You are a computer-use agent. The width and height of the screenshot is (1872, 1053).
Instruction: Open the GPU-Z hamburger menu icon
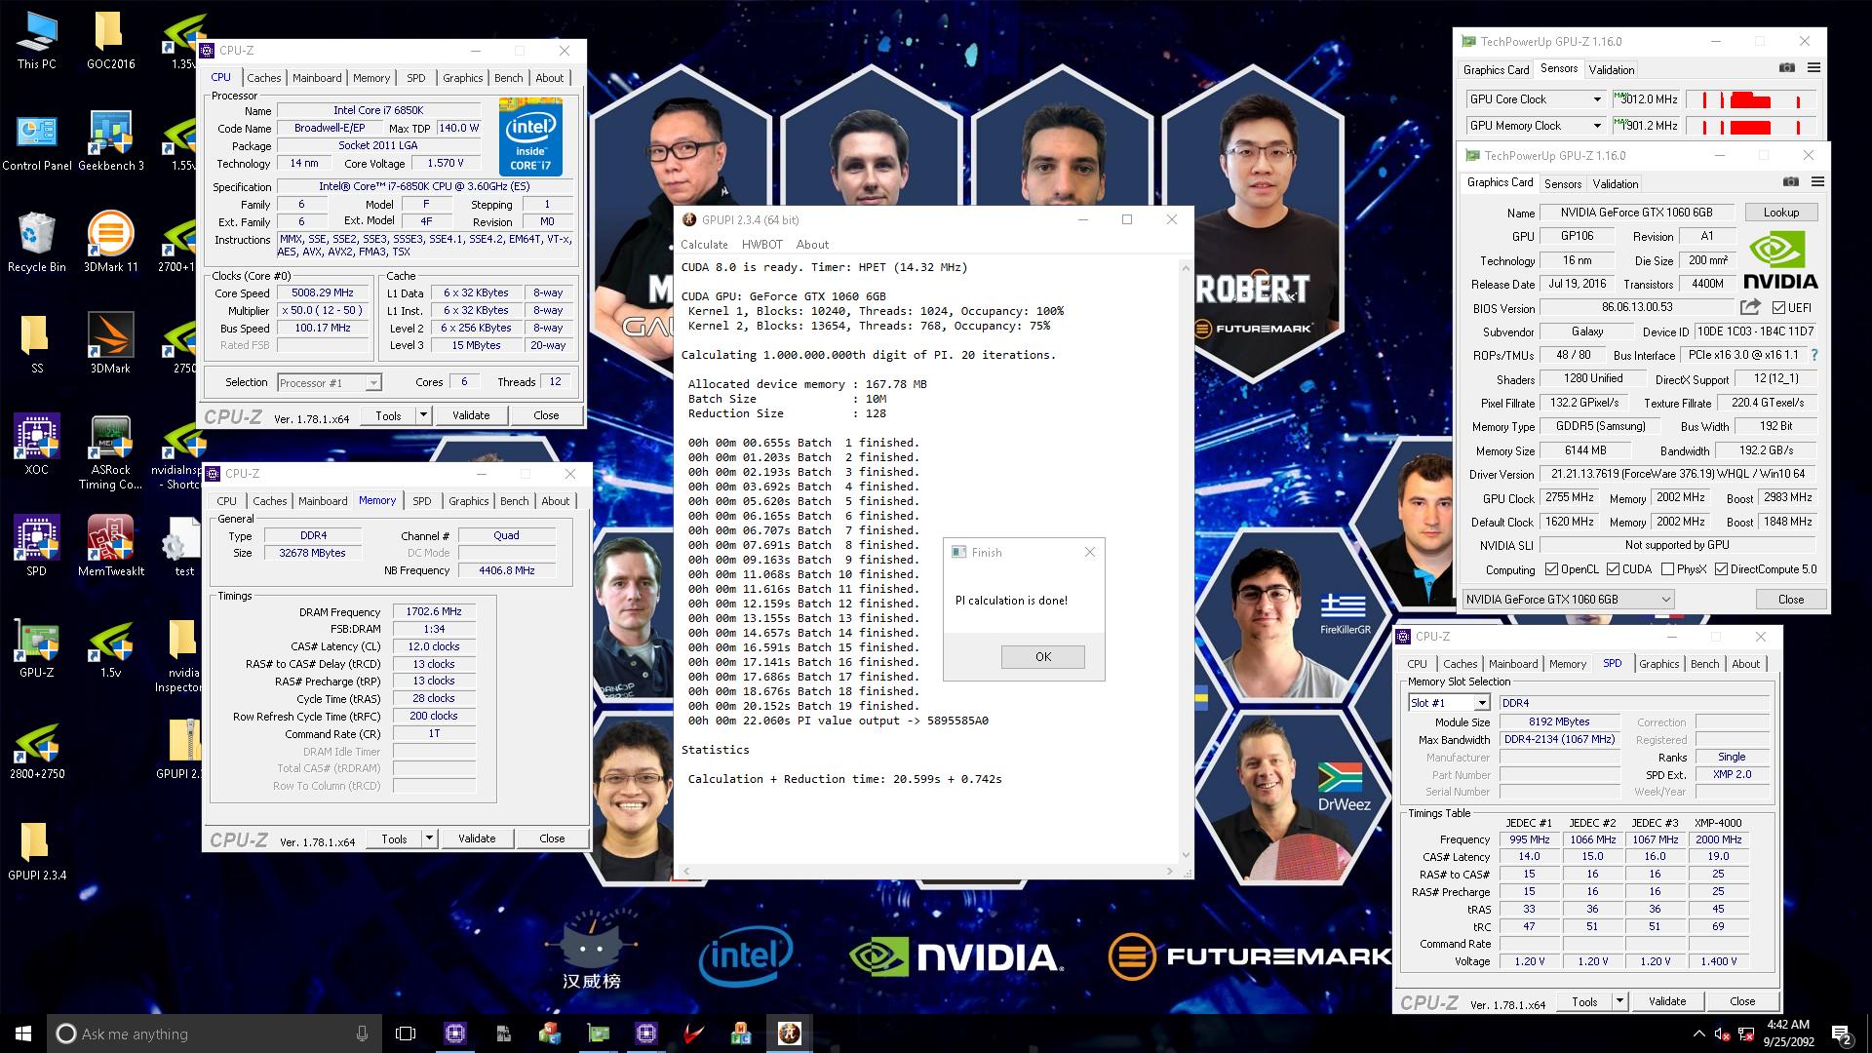tap(1817, 181)
